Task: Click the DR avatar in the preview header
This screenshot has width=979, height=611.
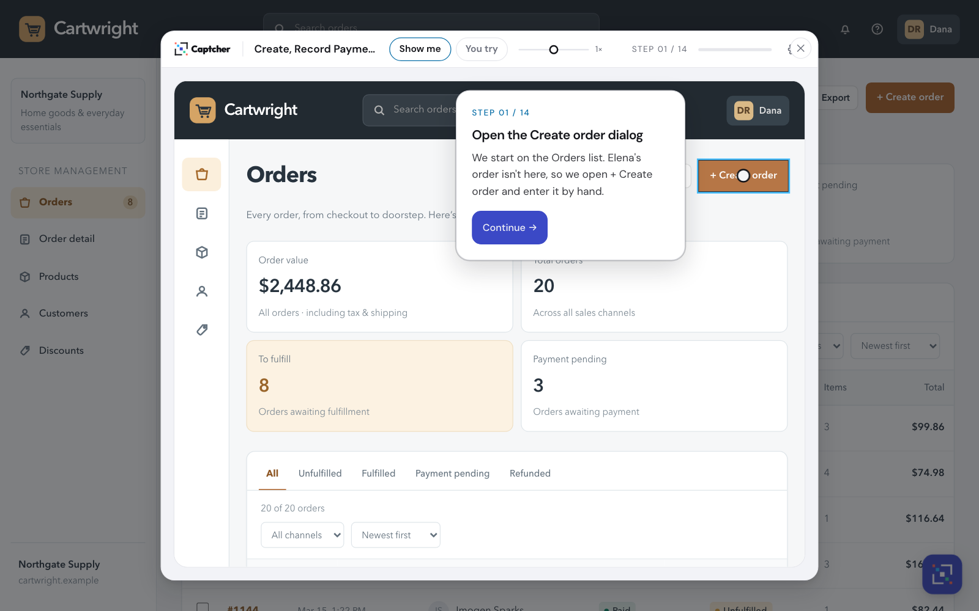Action: [743, 111]
